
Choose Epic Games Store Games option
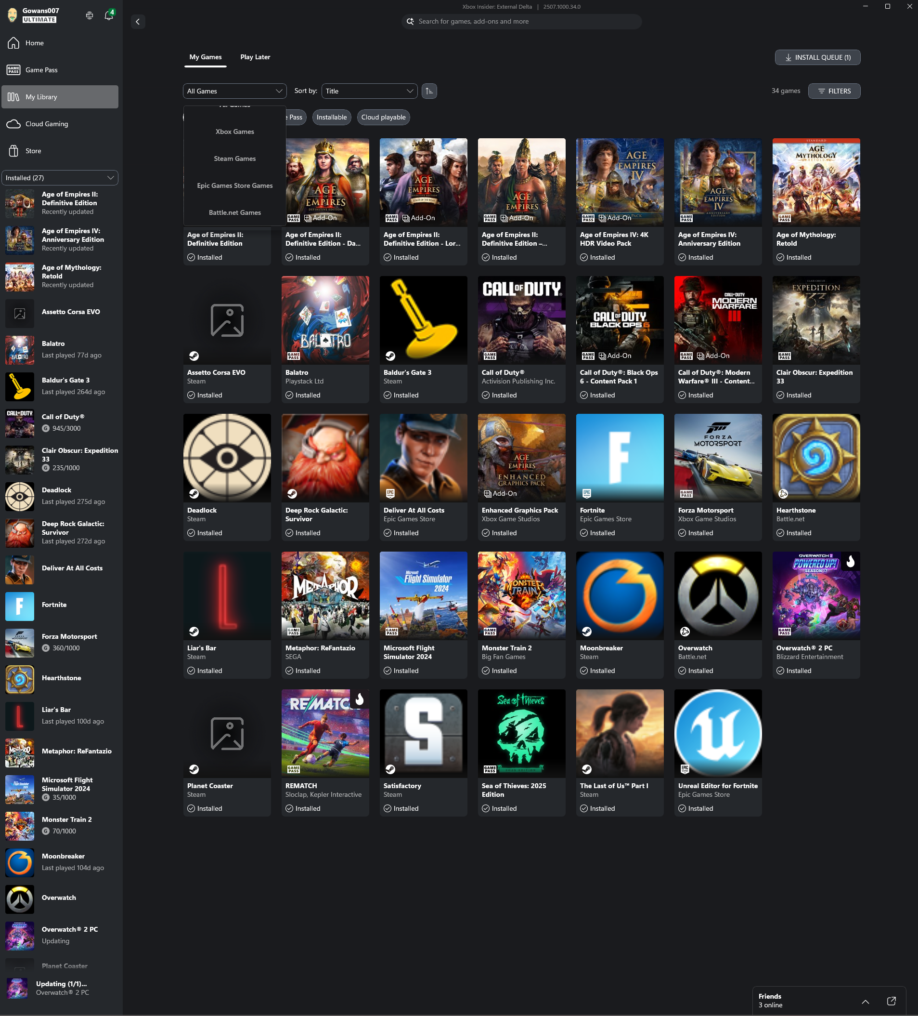tap(234, 186)
